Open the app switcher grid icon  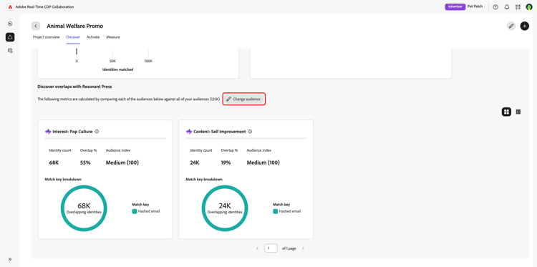click(518, 7)
